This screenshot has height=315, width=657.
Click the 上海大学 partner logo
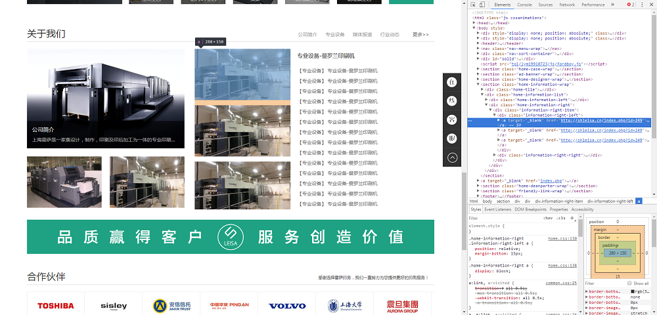pos(345,306)
